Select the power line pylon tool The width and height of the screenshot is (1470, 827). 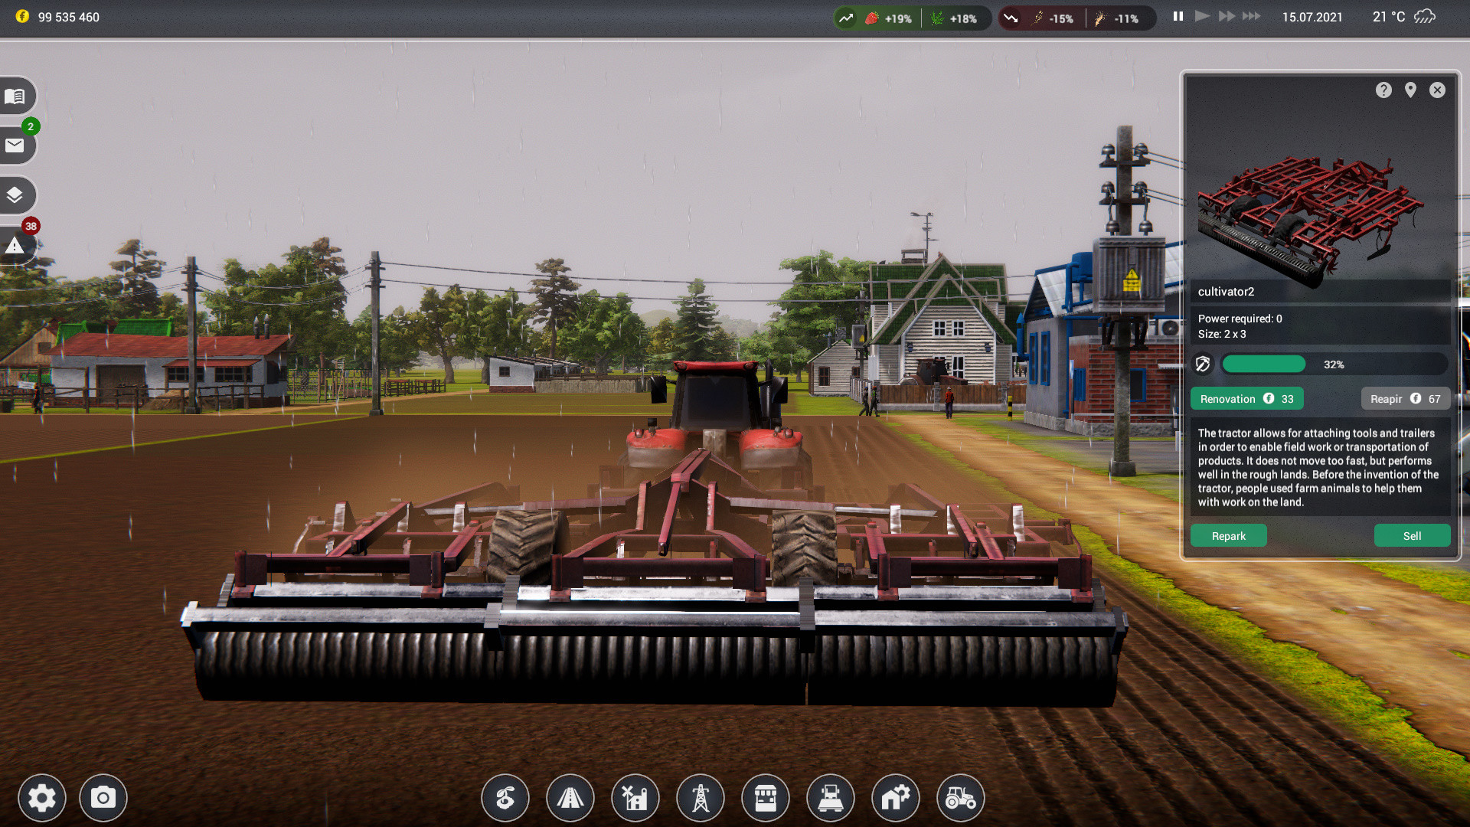(701, 798)
